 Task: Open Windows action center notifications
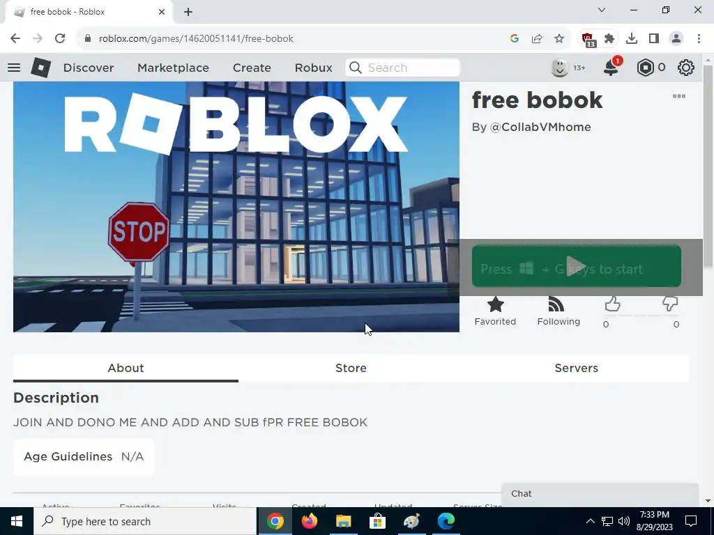[691, 521]
